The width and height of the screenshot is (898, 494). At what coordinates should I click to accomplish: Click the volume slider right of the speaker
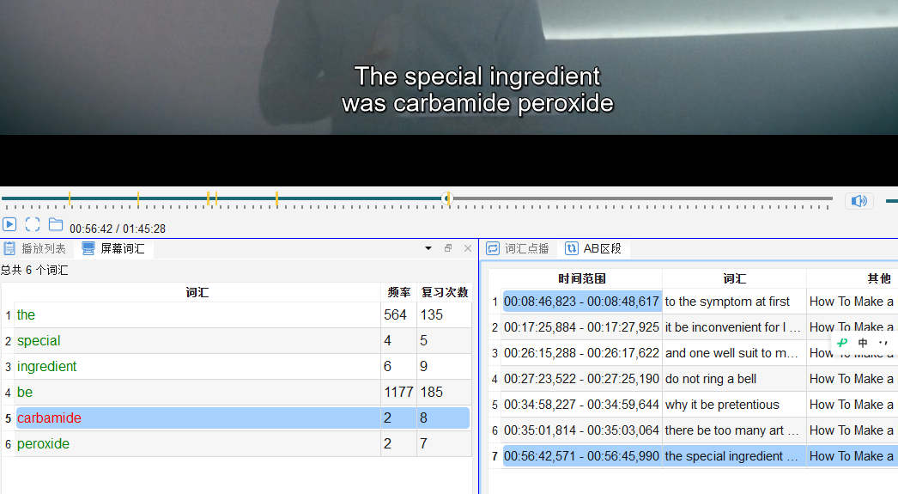[892, 200]
